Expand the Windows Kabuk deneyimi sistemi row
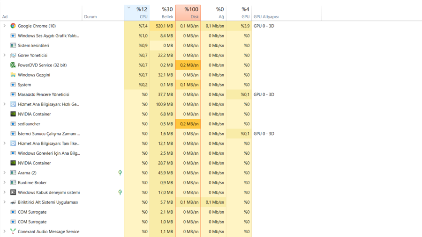The image size is (422, 237). click(4, 193)
